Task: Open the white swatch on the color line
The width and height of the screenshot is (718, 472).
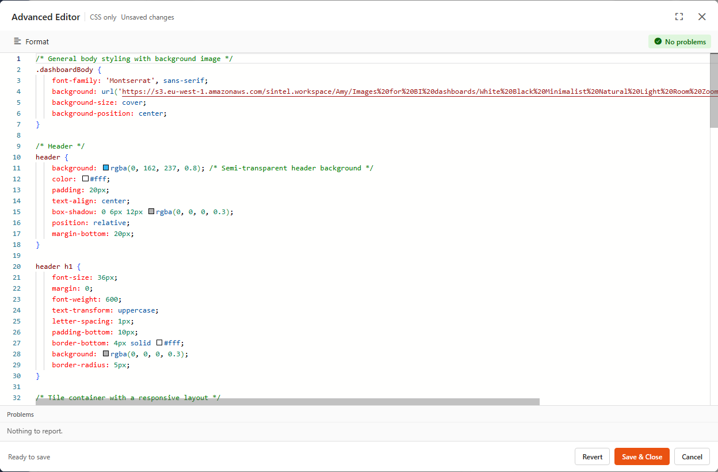Action: (x=85, y=179)
